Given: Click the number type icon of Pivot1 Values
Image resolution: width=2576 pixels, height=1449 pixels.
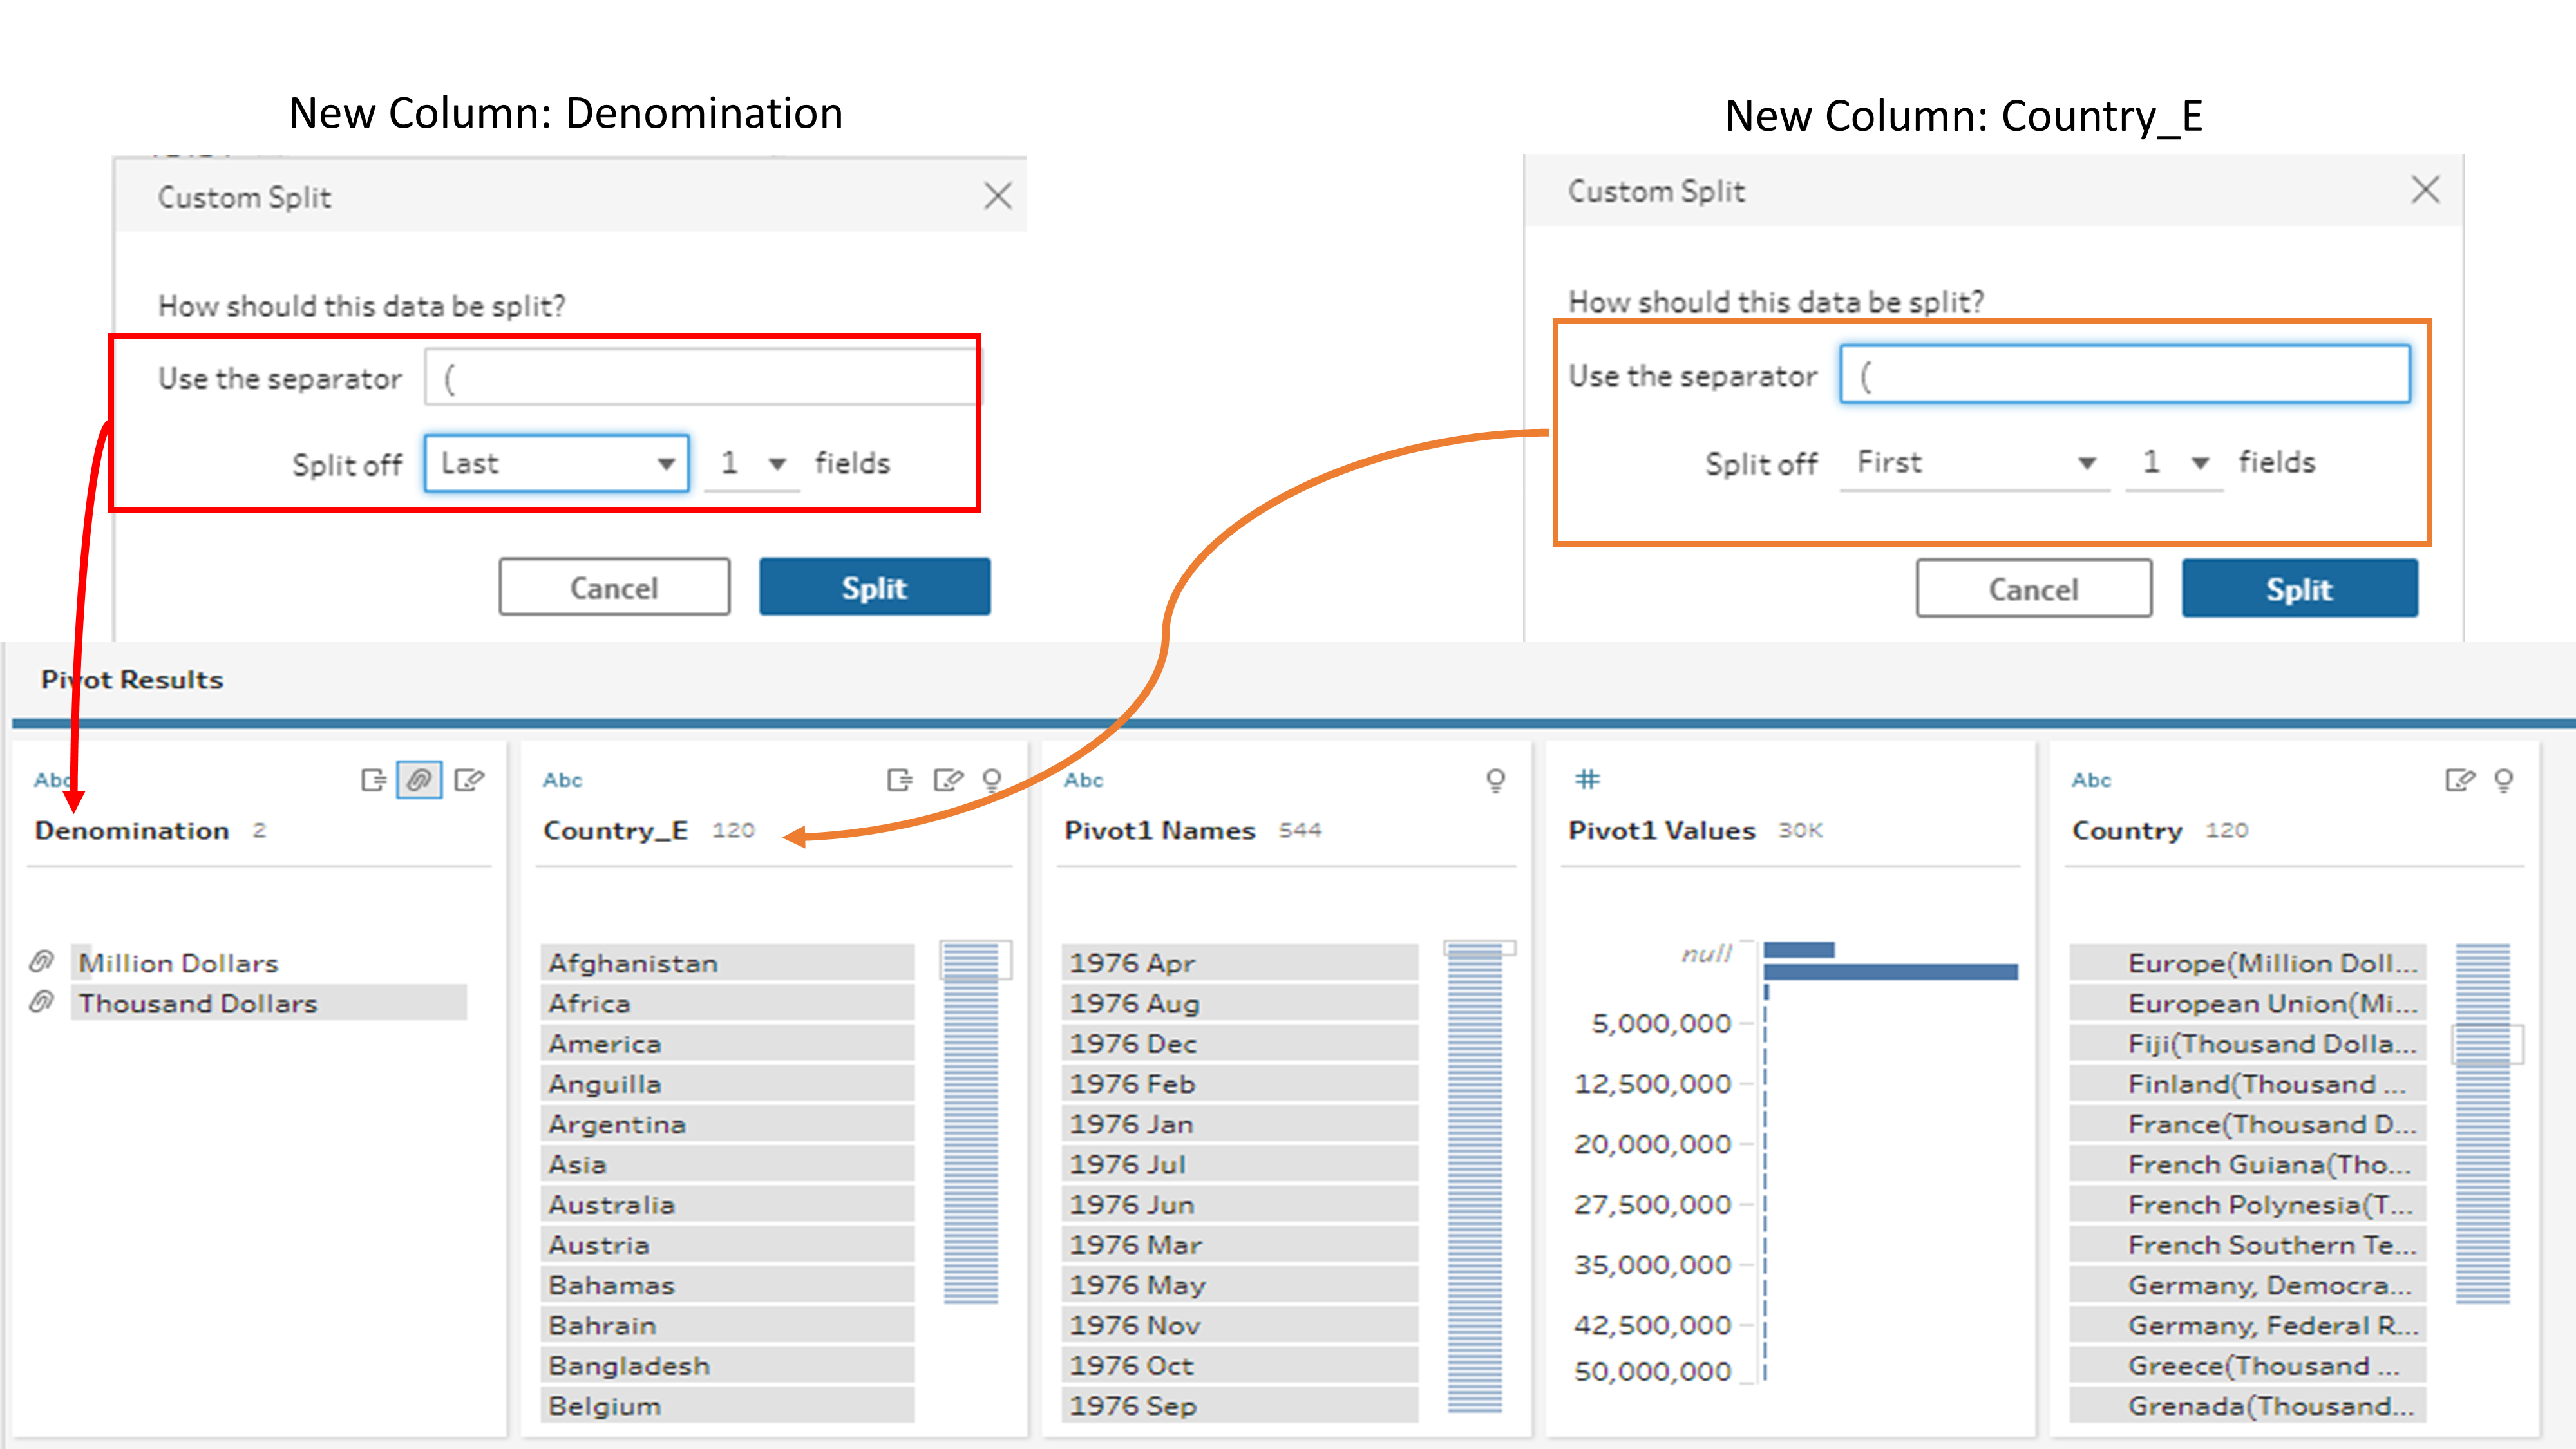Looking at the screenshot, I should [x=1588, y=779].
